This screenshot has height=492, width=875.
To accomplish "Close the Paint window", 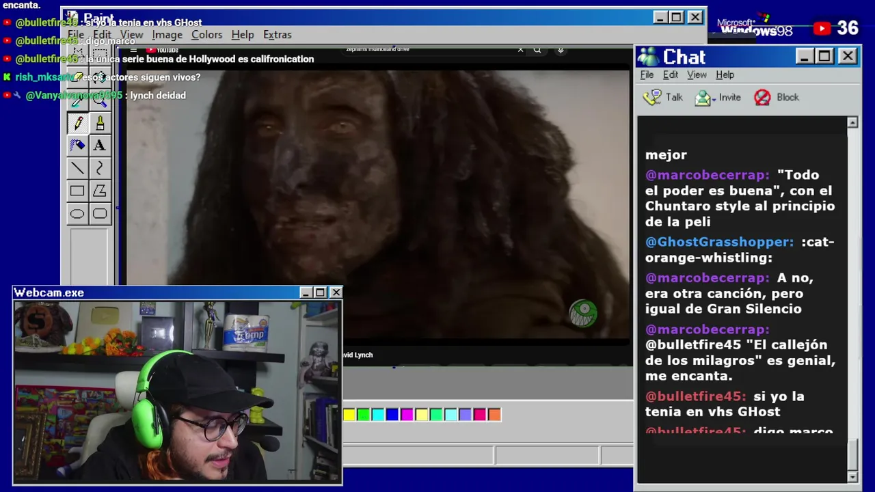I will click(695, 17).
